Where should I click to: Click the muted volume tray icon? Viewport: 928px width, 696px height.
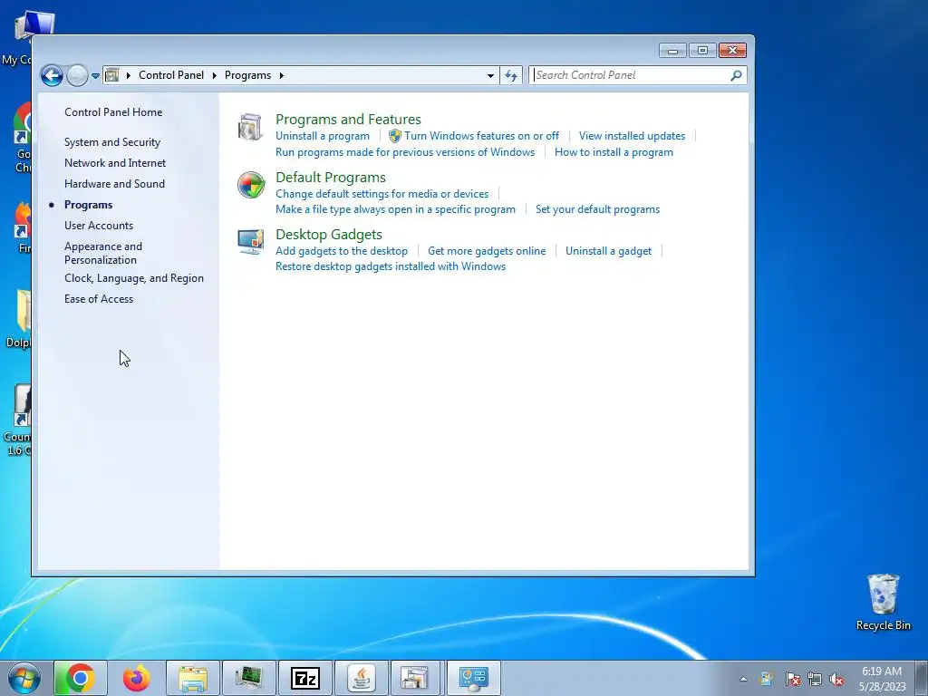click(x=836, y=679)
